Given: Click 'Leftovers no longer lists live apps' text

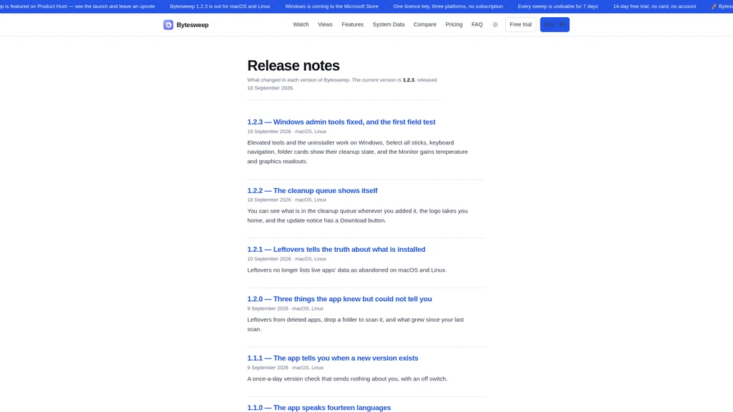Looking at the screenshot, I should [x=347, y=270].
